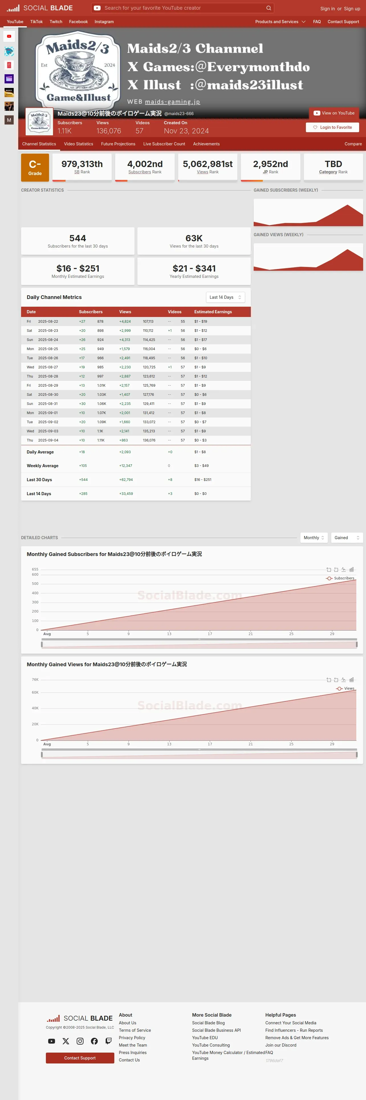Expand the Products and Services dropdown
The image size is (366, 1100).
(x=280, y=22)
